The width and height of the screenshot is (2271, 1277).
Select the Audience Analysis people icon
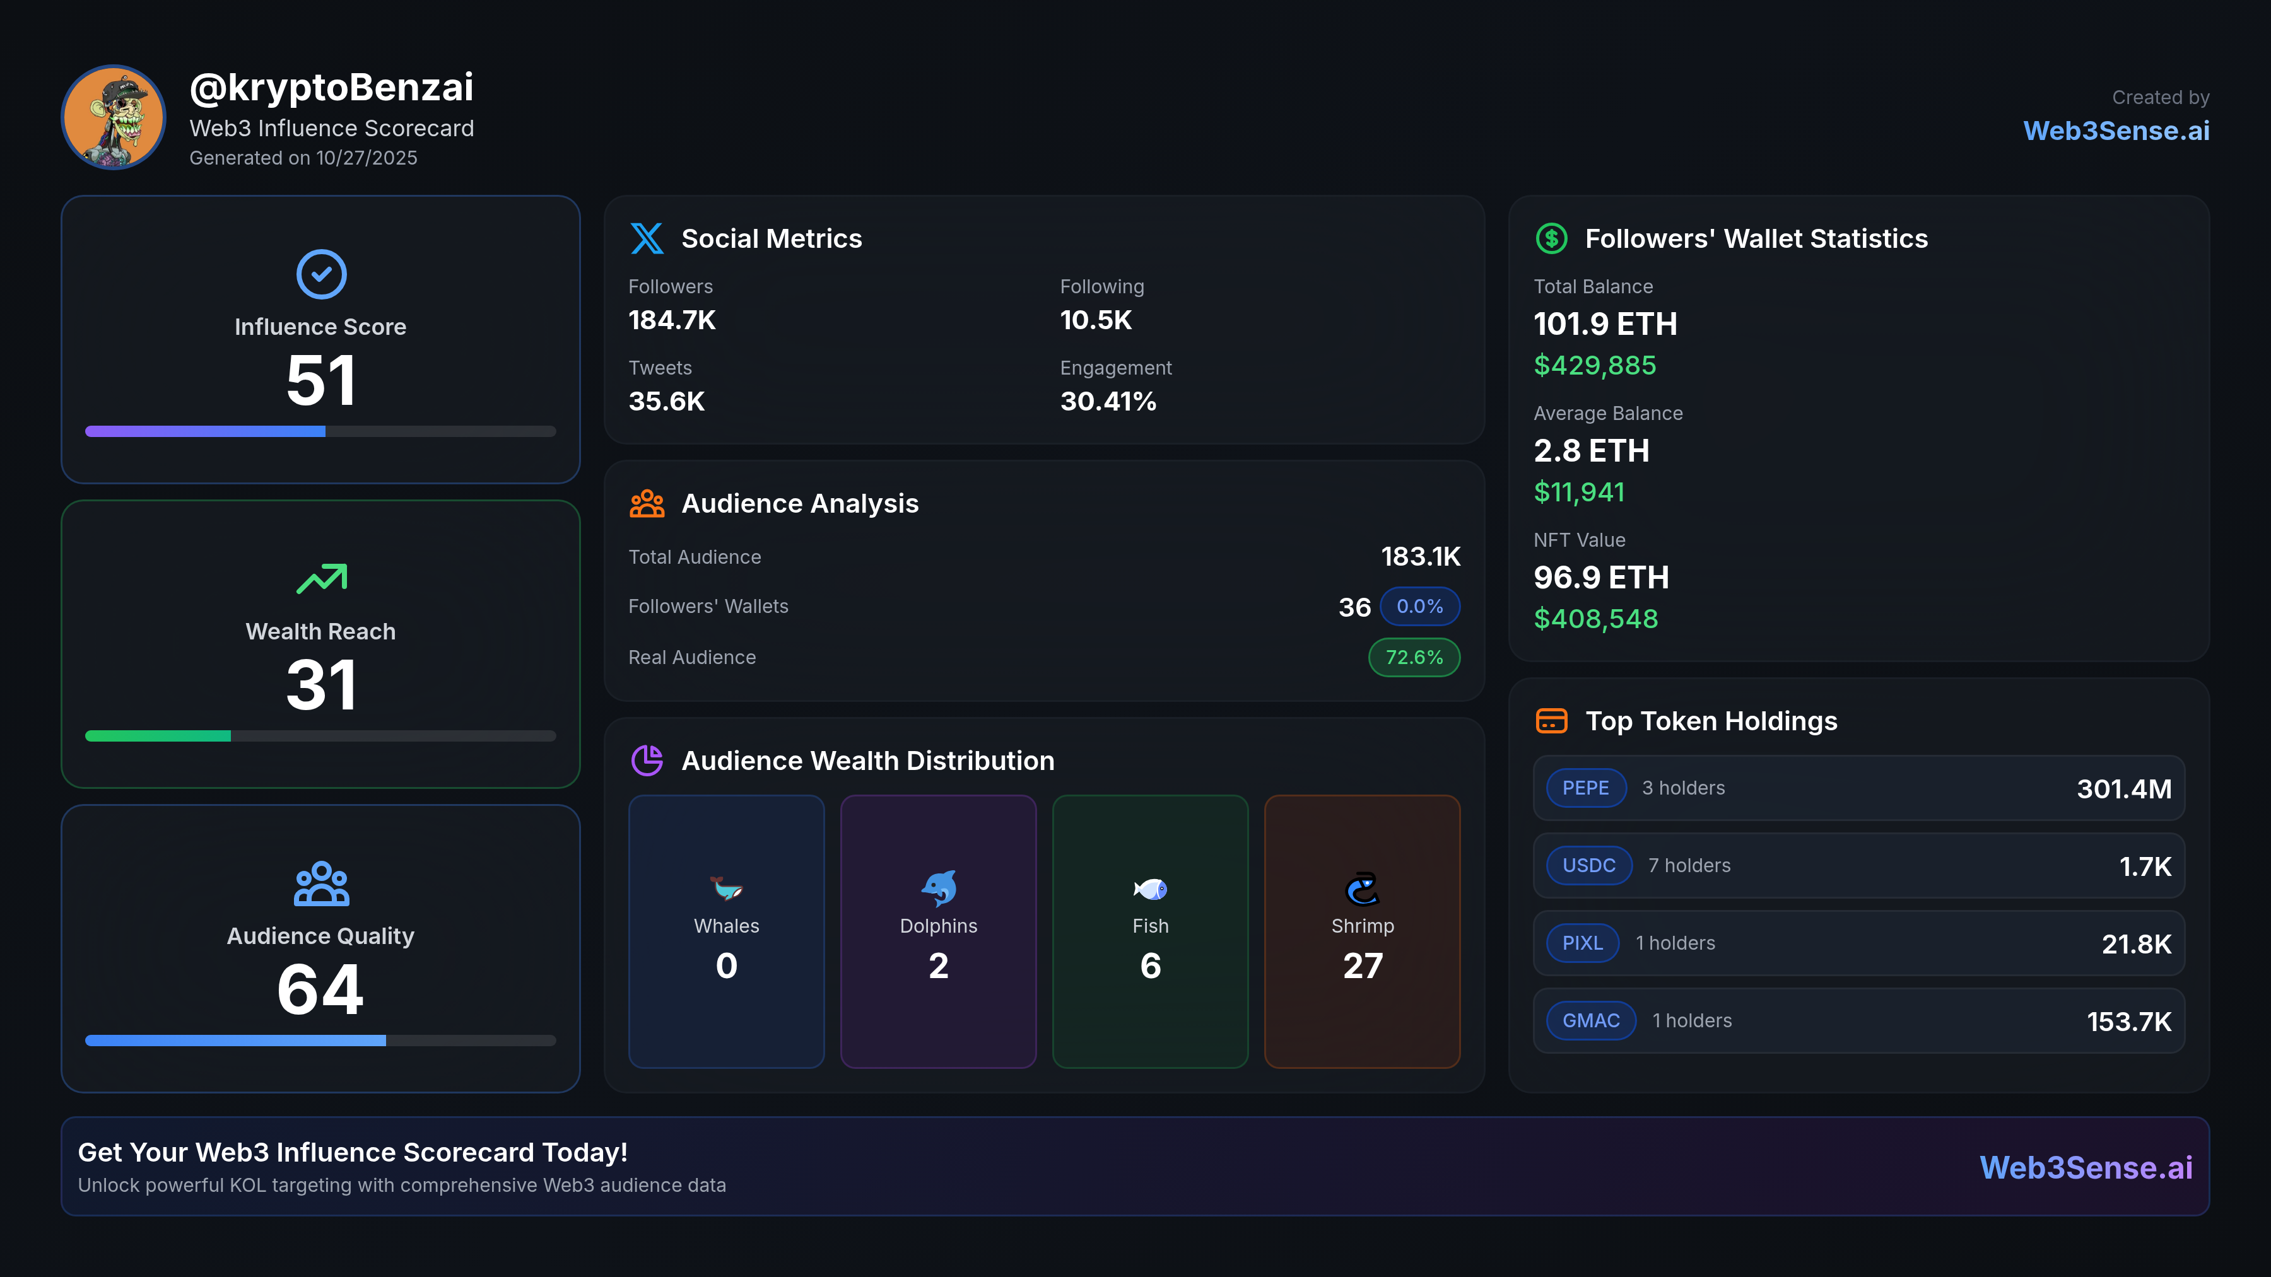point(648,503)
